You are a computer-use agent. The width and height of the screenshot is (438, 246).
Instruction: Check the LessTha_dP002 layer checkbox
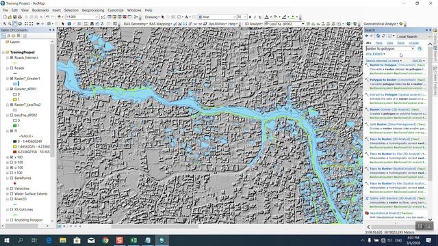[12, 115]
